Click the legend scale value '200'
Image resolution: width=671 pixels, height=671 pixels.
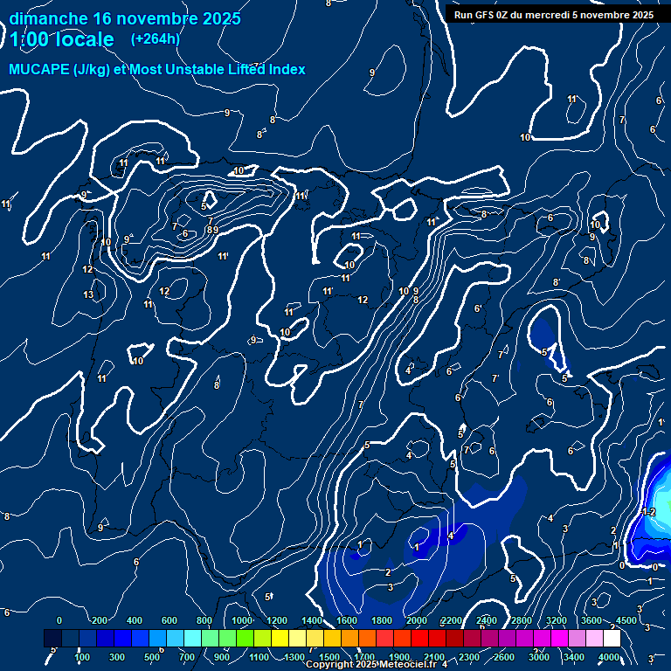100,620
